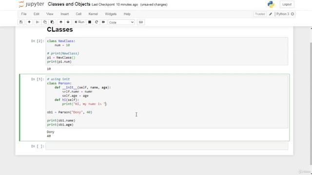Image resolution: width=312 pixels, height=175 pixels.
Task: Insert a cell below with plus icon
Action: [29, 22]
